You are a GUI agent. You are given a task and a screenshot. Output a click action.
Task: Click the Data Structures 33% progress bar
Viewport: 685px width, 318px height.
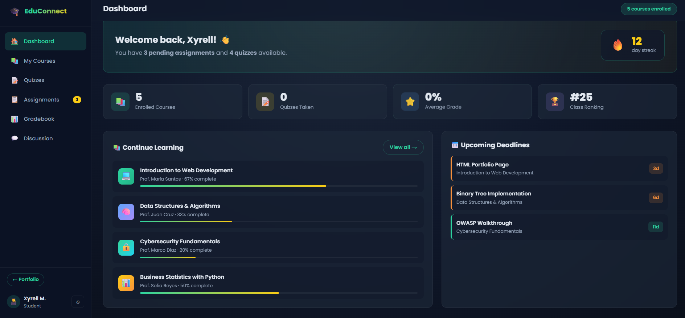click(x=279, y=222)
